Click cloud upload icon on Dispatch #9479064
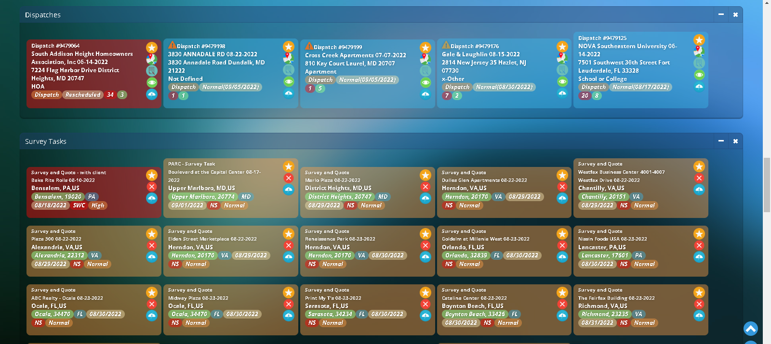 [x=152, y=94]
